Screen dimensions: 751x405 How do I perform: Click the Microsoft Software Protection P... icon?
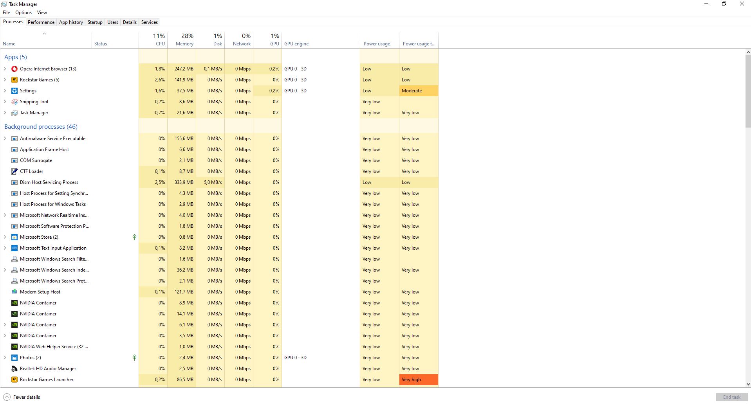tap(14, 226)
